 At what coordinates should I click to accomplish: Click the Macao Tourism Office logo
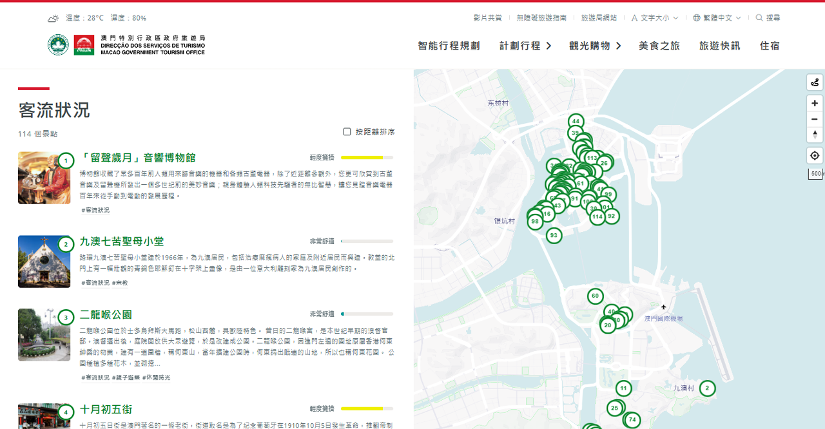point(126,45)
